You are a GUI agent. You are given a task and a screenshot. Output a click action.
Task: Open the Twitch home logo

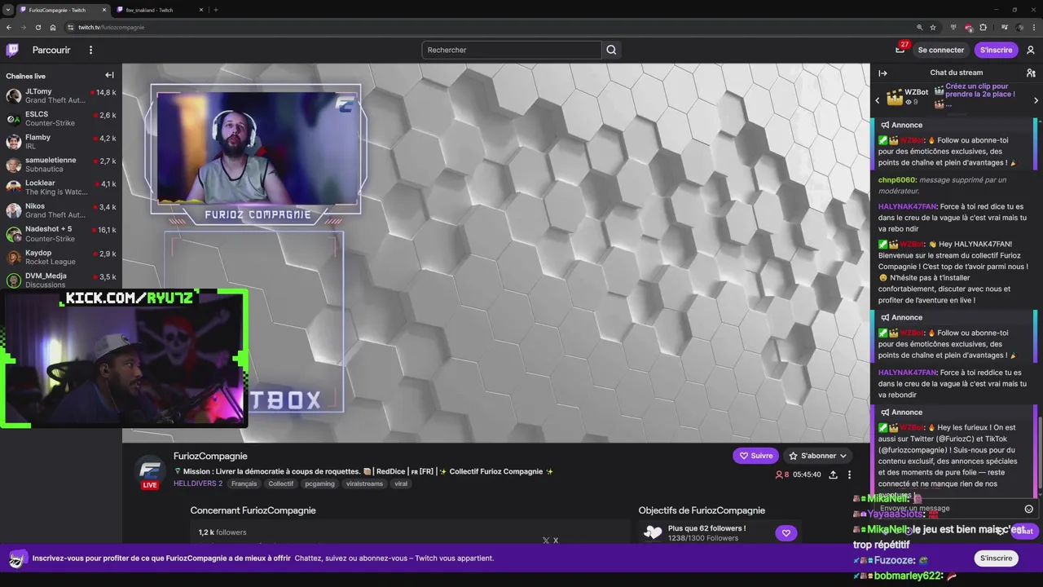12,50
